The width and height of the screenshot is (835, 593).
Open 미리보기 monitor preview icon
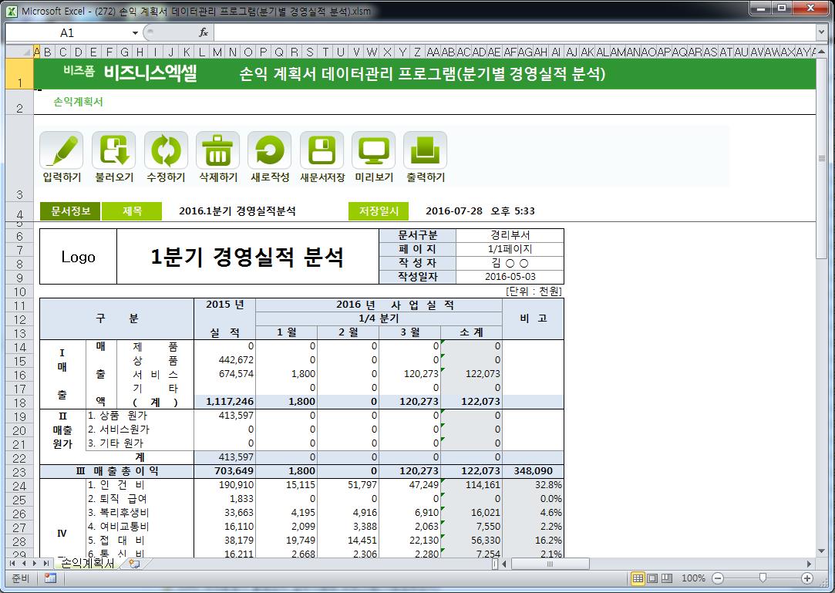coord(373,150)
